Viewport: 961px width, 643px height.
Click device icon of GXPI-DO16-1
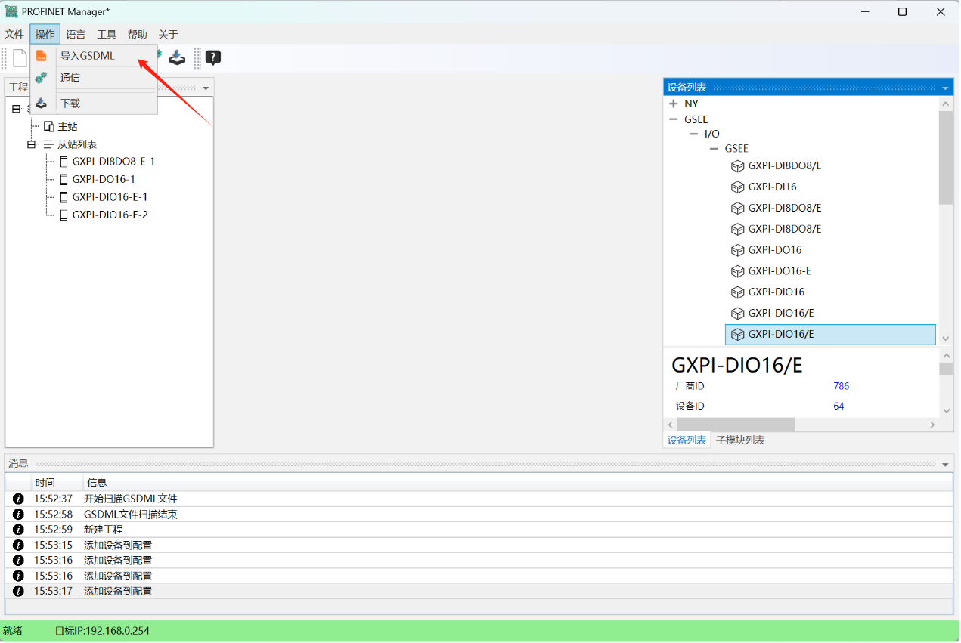pos(64,179)
